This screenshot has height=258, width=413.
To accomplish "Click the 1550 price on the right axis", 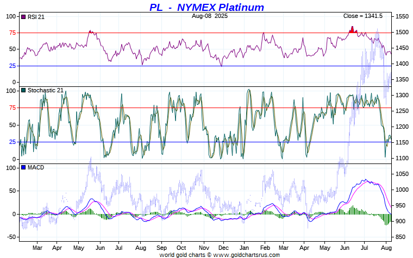I will pos(403,17).
